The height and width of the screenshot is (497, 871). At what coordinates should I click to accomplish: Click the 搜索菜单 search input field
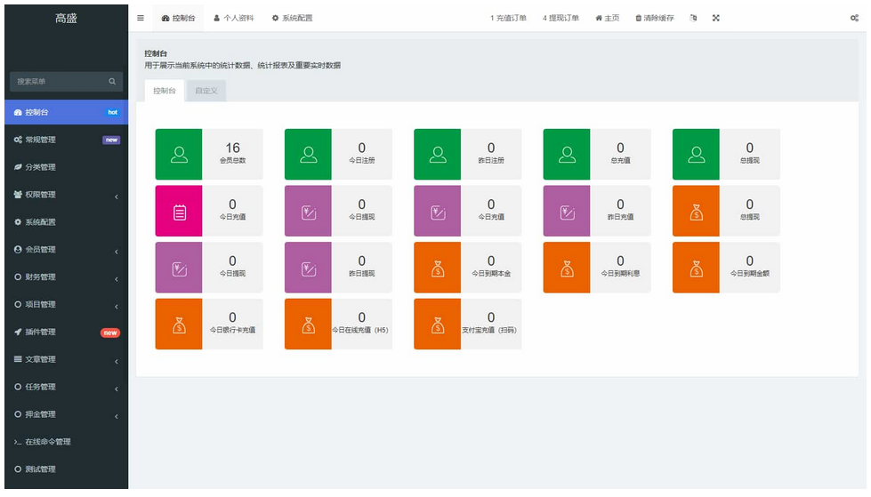[59, 82]
